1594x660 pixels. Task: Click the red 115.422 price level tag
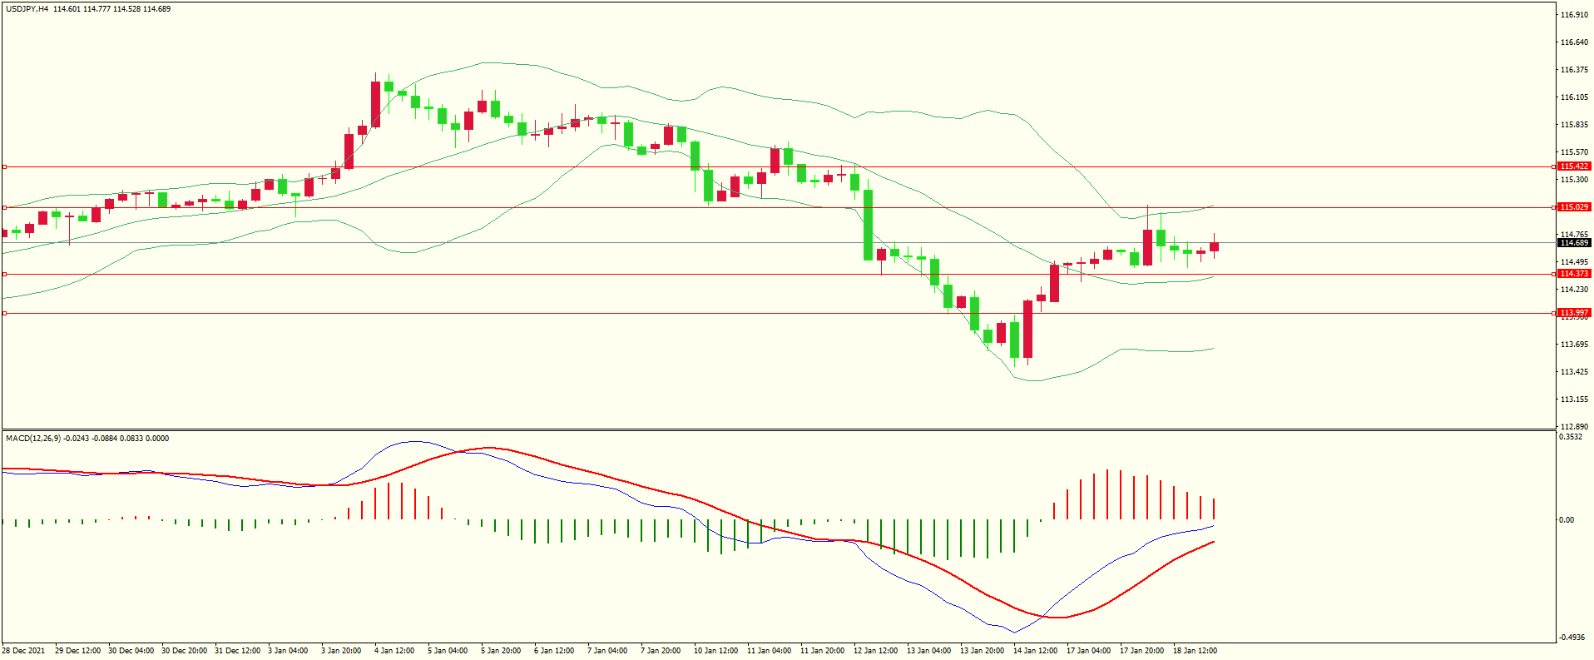click(1573, 166)
